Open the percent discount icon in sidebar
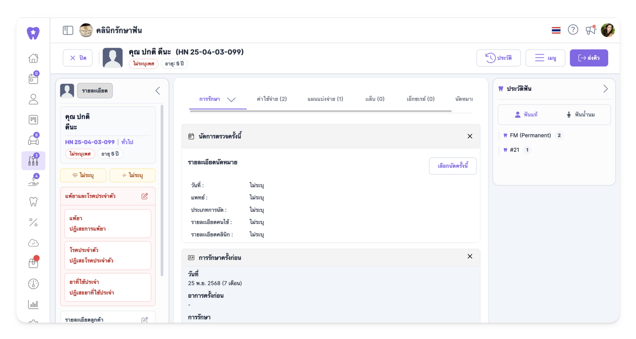Image resolution: width=636 pixels, height=339 pixels. point(33,222)
